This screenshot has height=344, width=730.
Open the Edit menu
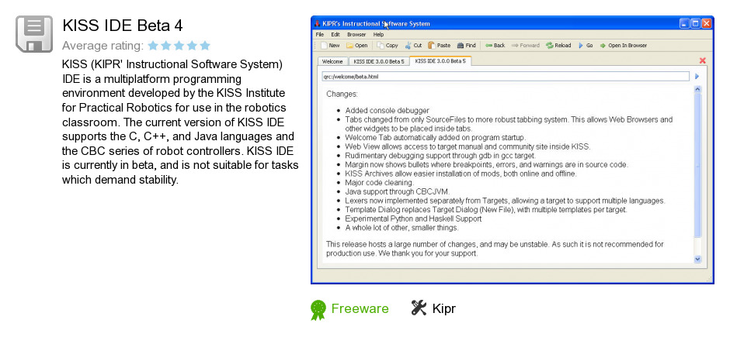click(335, 34)
